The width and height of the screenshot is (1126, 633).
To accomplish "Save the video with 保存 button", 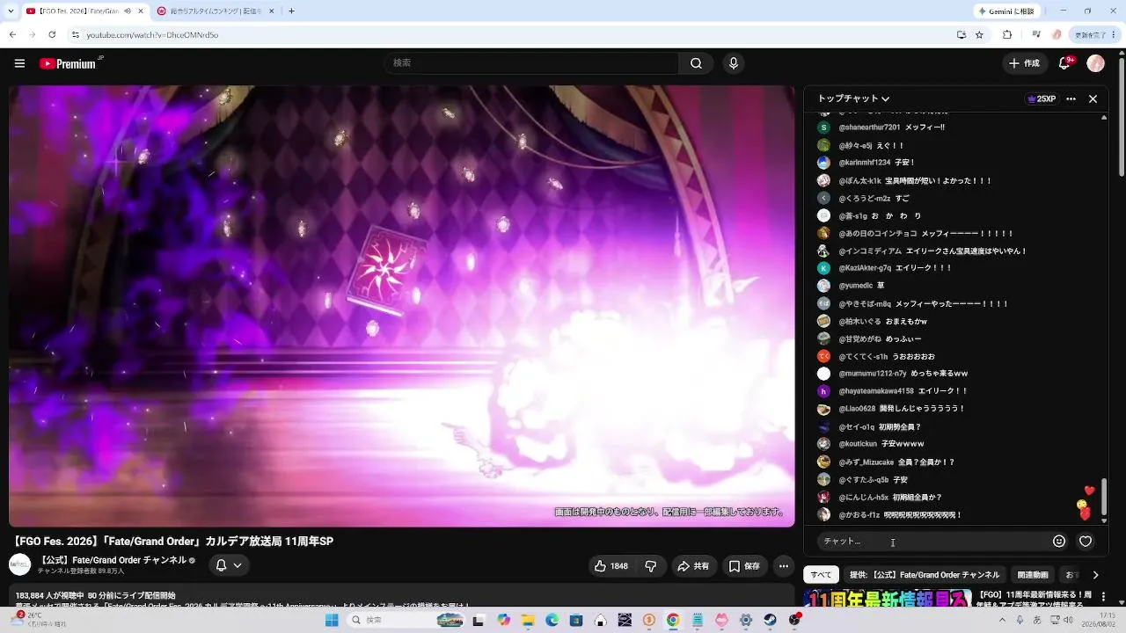I will 744,566.
